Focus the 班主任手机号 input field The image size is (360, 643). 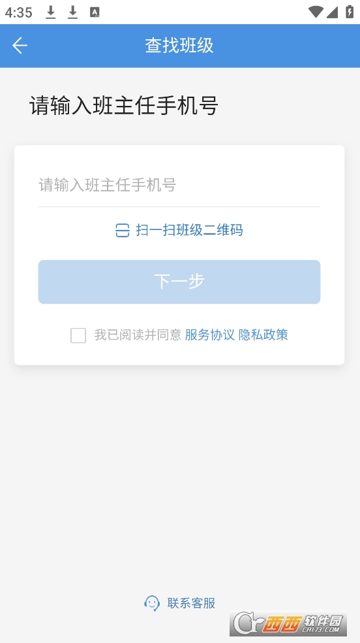click(x=179, y=186)
